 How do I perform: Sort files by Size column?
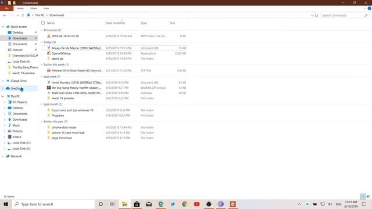click(x=173, y=23)
